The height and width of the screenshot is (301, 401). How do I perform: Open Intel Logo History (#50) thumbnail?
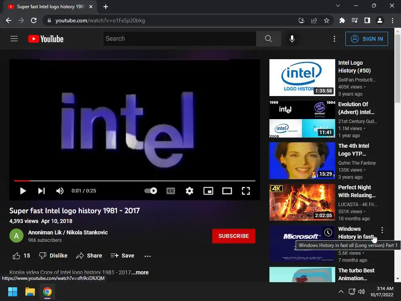click(x=302, y=78)
